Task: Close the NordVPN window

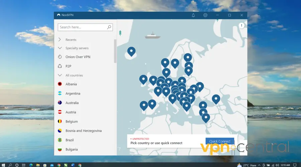Action: [241, 15]
